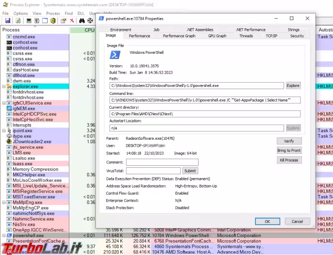Open the Process menu
Viewport: 333px width, 255px height.
(x=53, y=13)
